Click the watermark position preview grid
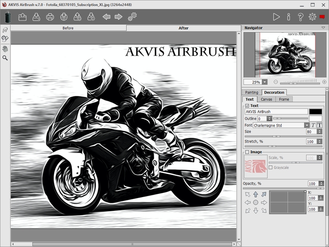The height and width of the screenshot is (247, 329). [x=288, y=202]
